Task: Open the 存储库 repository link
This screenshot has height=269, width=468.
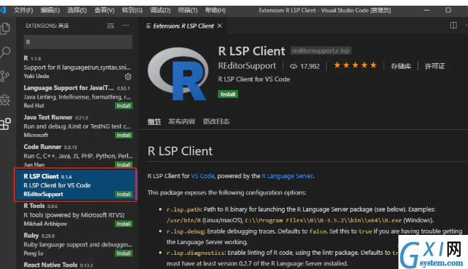Action: 401,66
